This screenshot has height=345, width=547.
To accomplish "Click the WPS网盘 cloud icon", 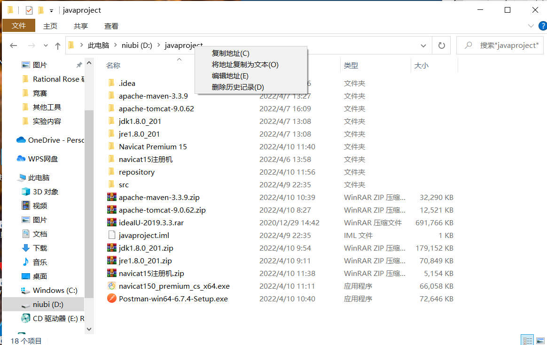I will point(21,159).
